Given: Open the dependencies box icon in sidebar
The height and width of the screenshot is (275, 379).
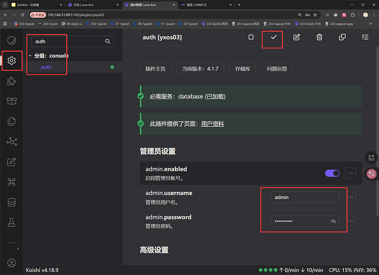Looking at the screenshot, I should tap(12, 101).
